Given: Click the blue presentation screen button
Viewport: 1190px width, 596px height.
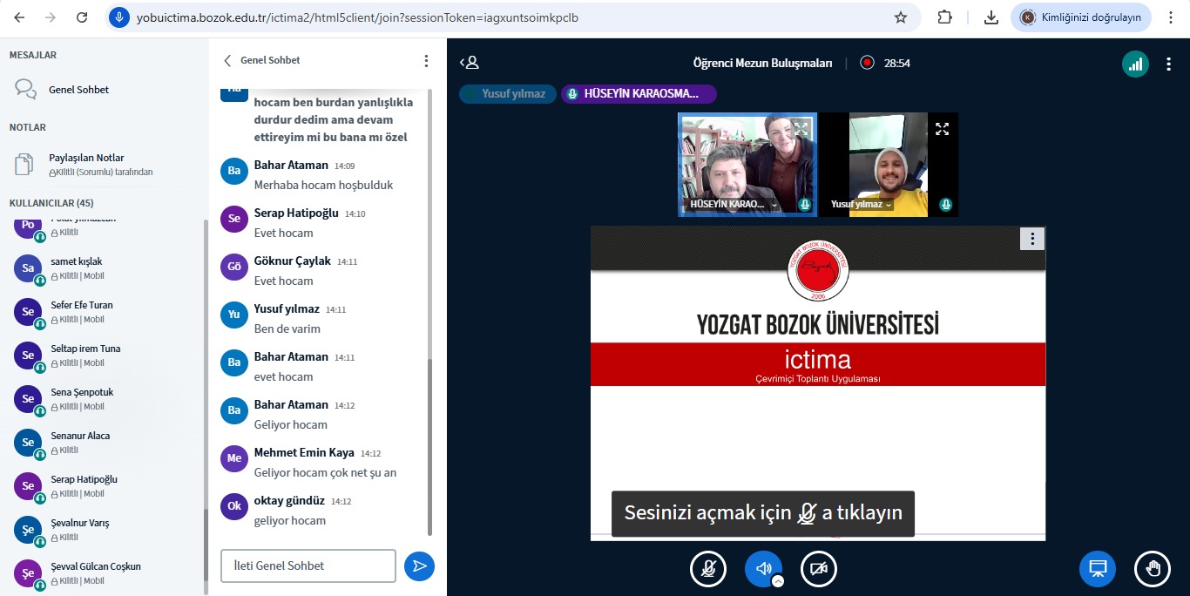Looking at the screenshot, I should pos(1098,569).
